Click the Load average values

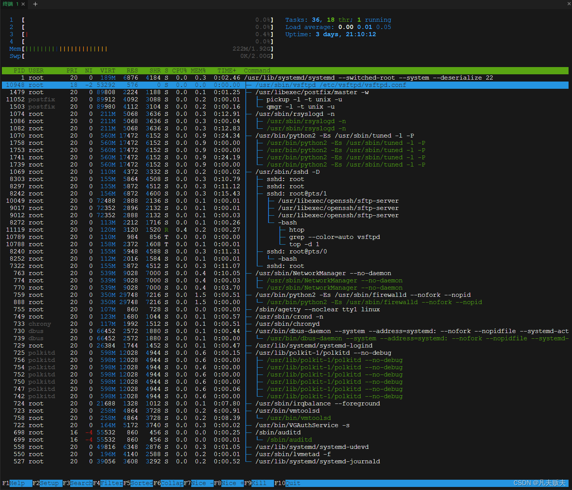click(x=365, y=27)
